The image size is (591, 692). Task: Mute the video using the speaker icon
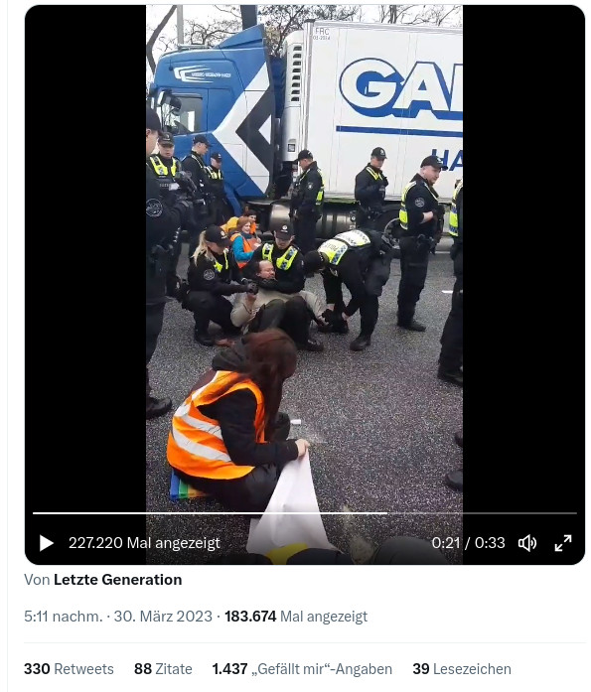[x=527, y=543]
